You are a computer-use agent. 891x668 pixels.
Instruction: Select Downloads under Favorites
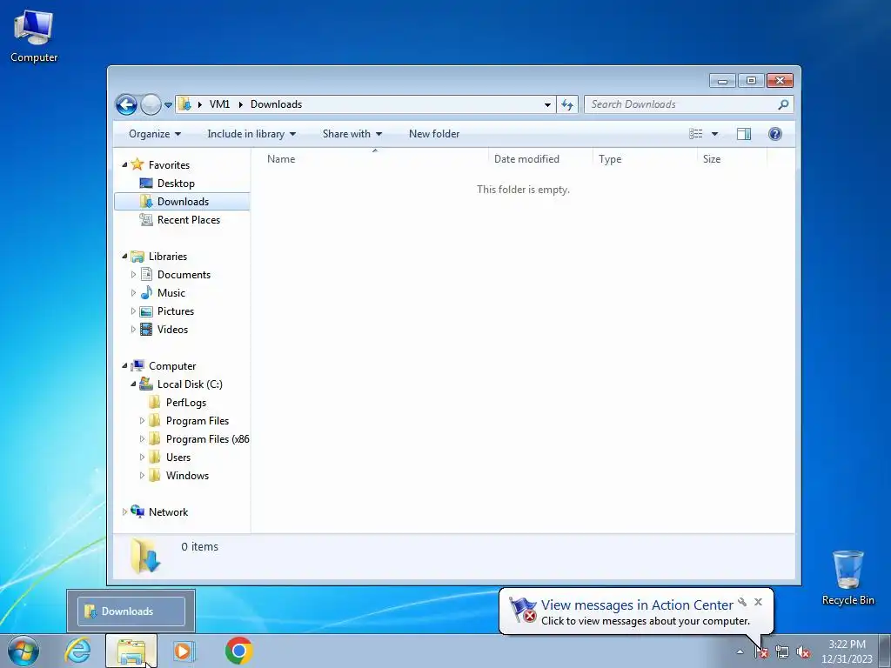183,202
